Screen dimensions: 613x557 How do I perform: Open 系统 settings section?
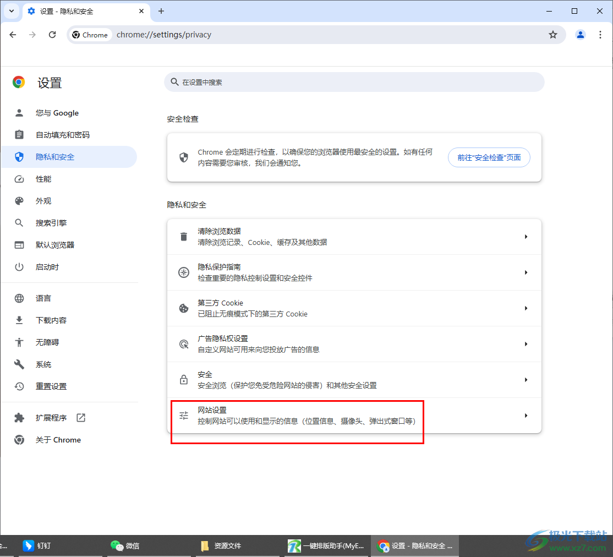click(x=69, y=364)
